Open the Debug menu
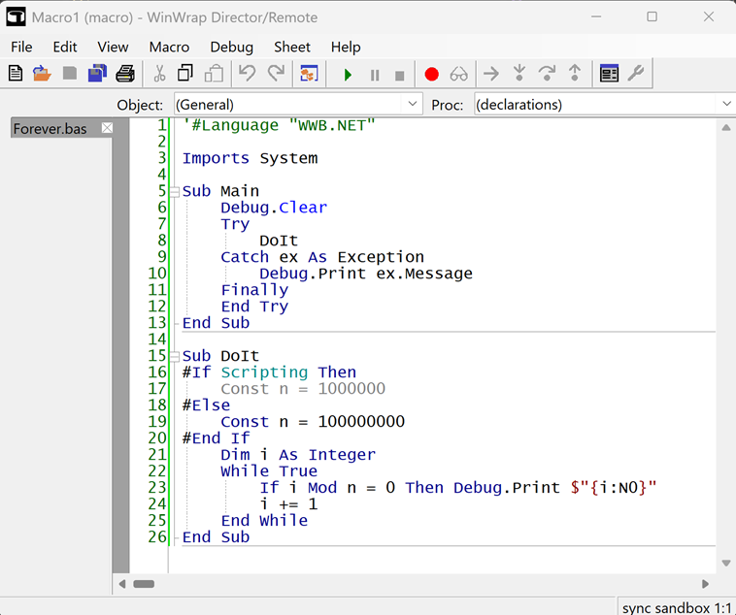 pyautogui.click(x=231, y=47)
